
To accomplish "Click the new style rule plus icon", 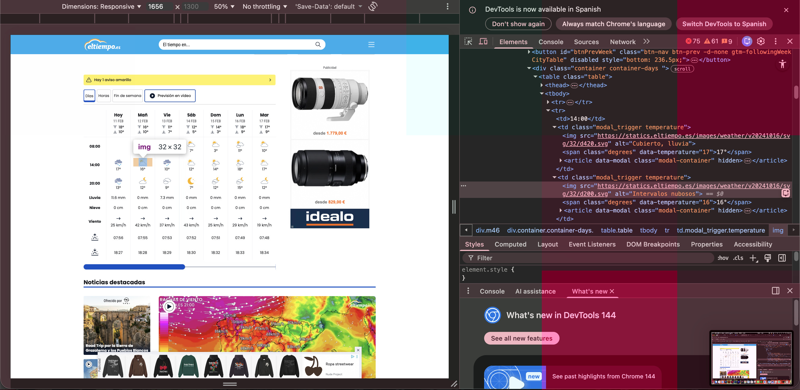I will point(753,258).
